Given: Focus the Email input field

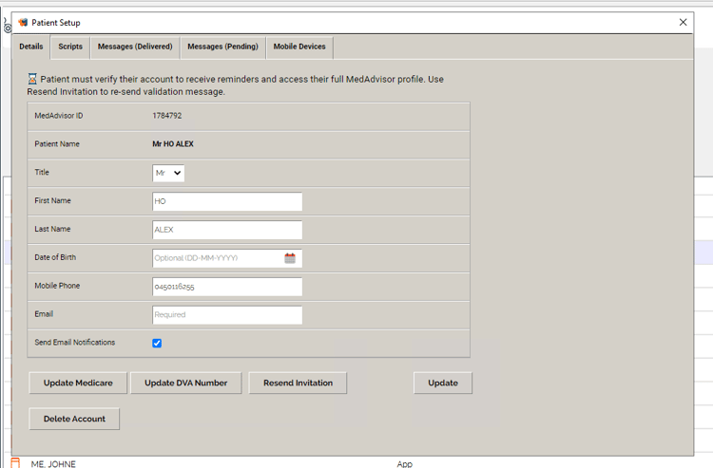Looking at the screenshot, I should pyautogui.click(x=226, y=315).
